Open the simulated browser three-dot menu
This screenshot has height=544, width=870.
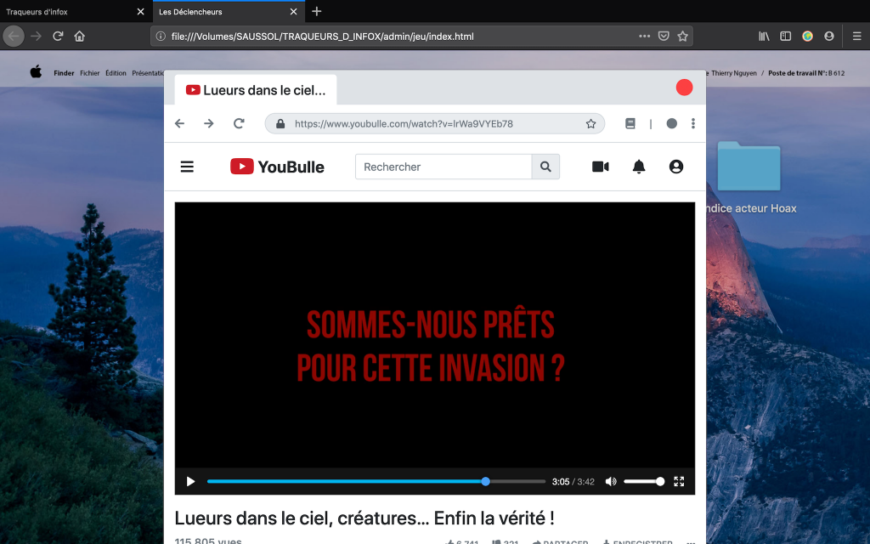693,123
